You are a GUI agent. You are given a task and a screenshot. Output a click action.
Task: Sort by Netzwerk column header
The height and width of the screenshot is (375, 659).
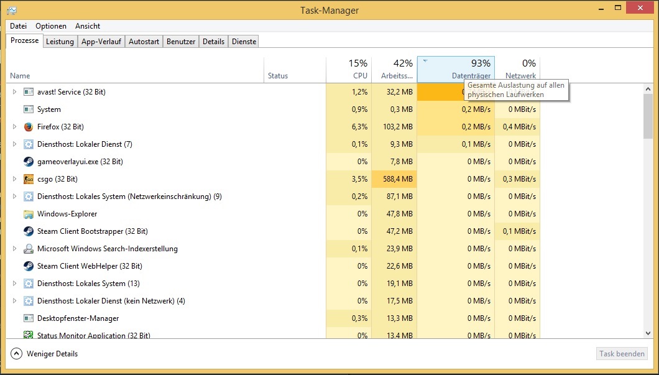pyautogui.click(x=517, y=70)
